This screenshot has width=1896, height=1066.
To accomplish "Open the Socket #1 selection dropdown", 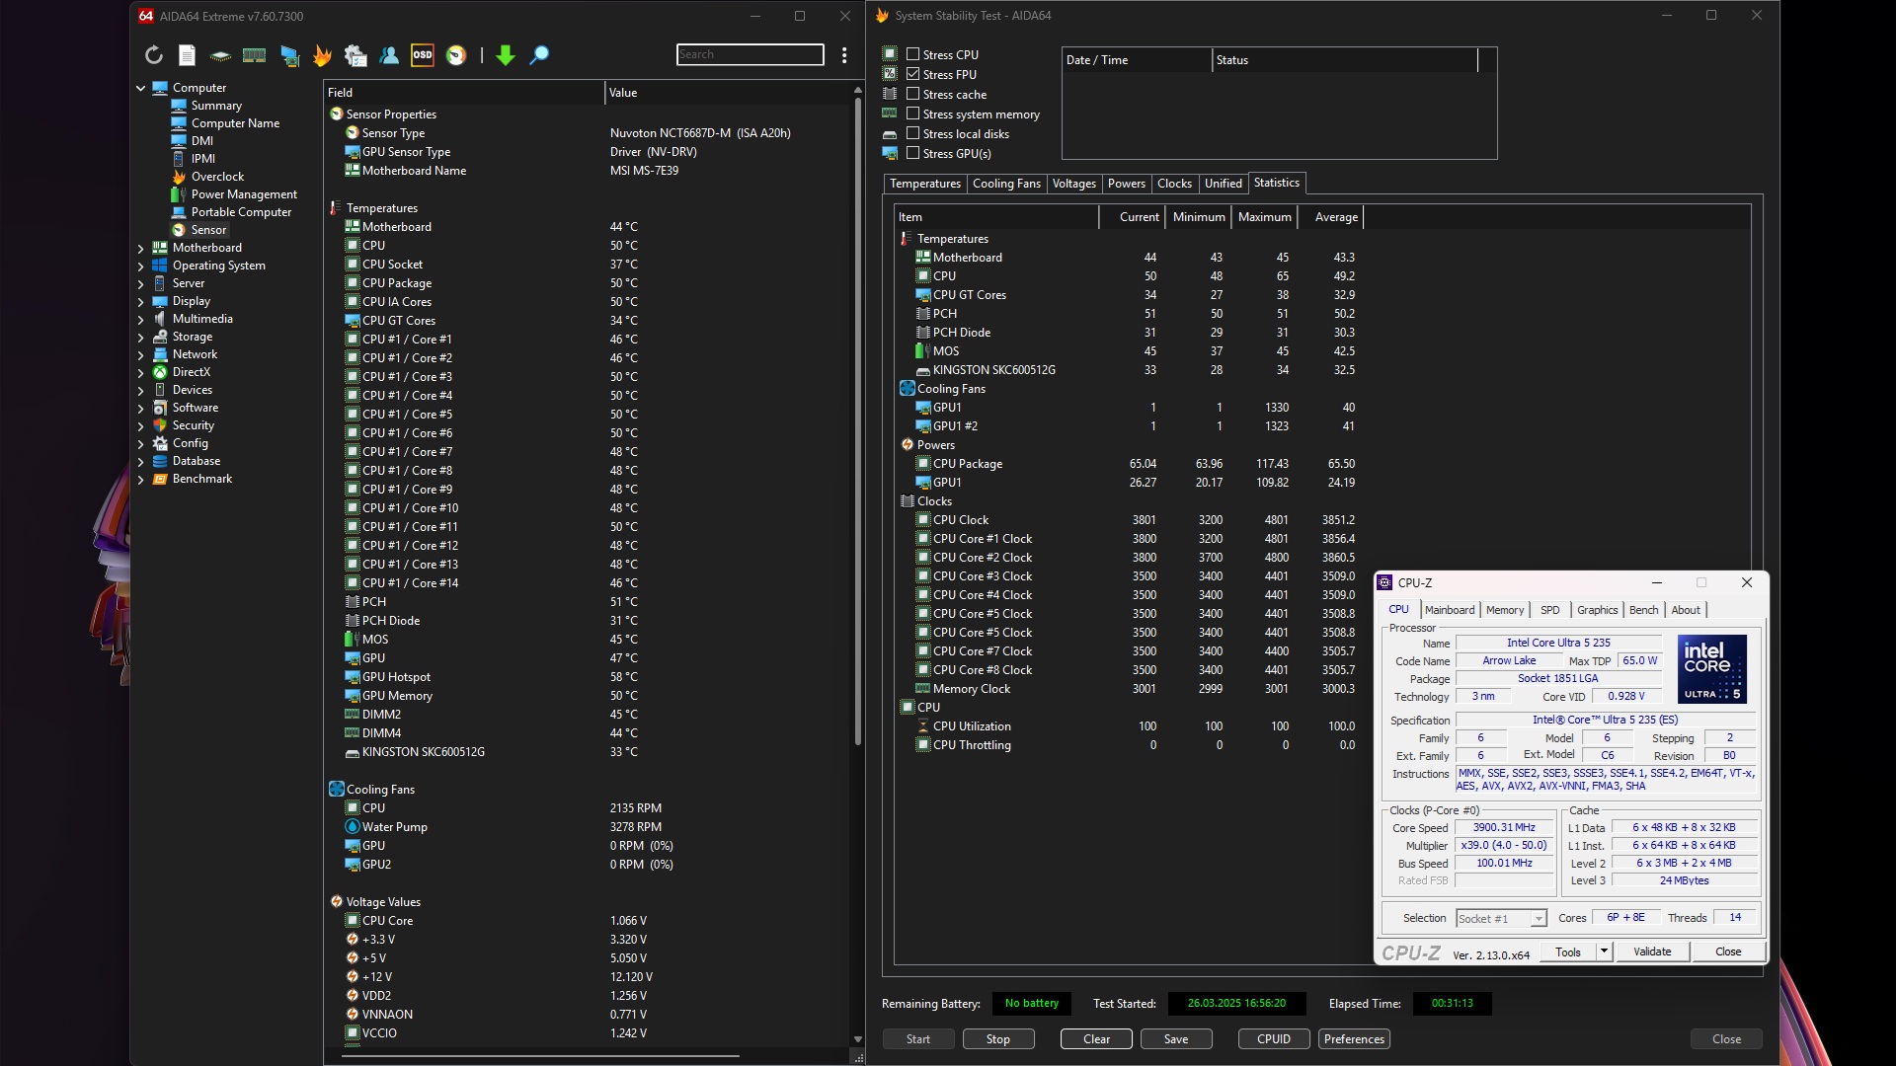I will click(x=1501, y=918).
